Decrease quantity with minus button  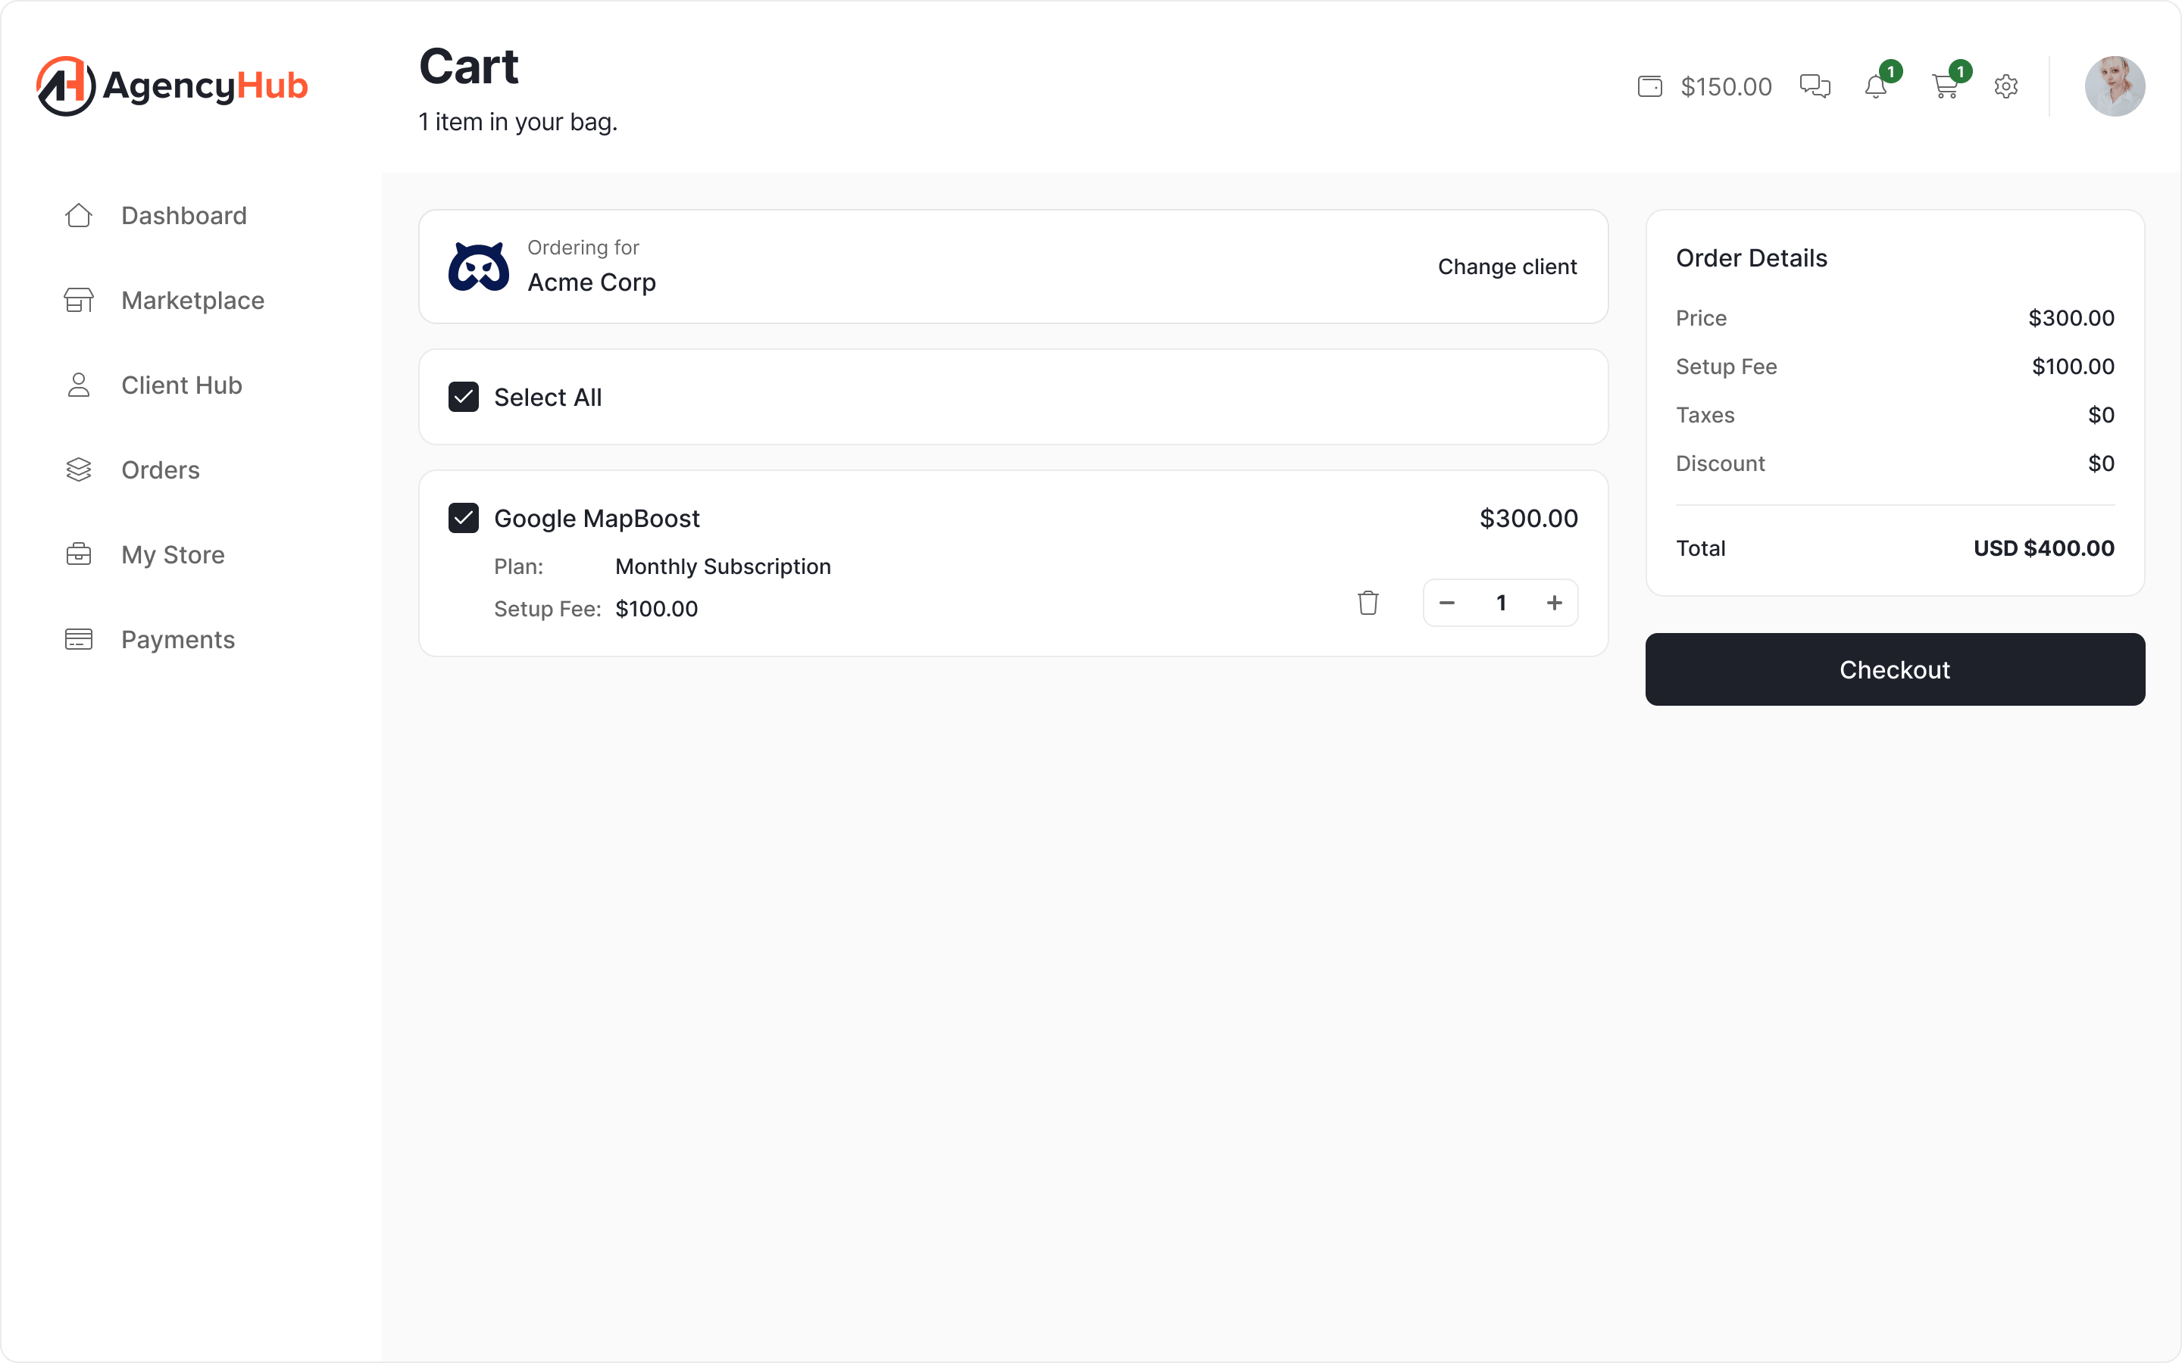click(1447, 603)
